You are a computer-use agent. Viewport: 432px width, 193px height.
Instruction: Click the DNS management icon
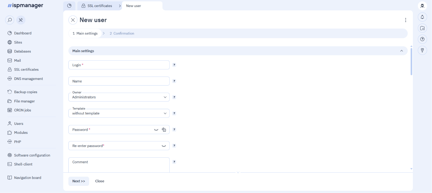pyautogui.click(x=10, y=79)
